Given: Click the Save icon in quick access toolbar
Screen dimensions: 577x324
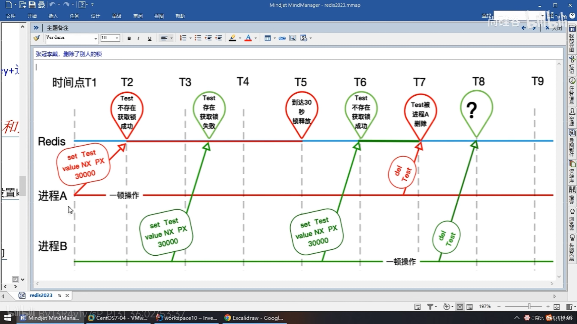Looking at the screenshot, I should [32, 4].
